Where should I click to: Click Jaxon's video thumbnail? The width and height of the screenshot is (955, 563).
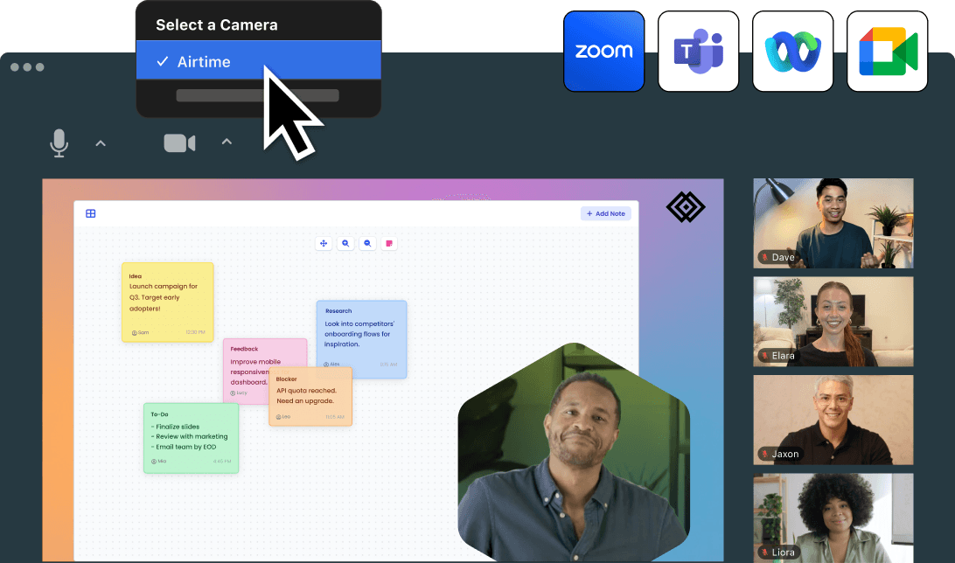(833, 420)
